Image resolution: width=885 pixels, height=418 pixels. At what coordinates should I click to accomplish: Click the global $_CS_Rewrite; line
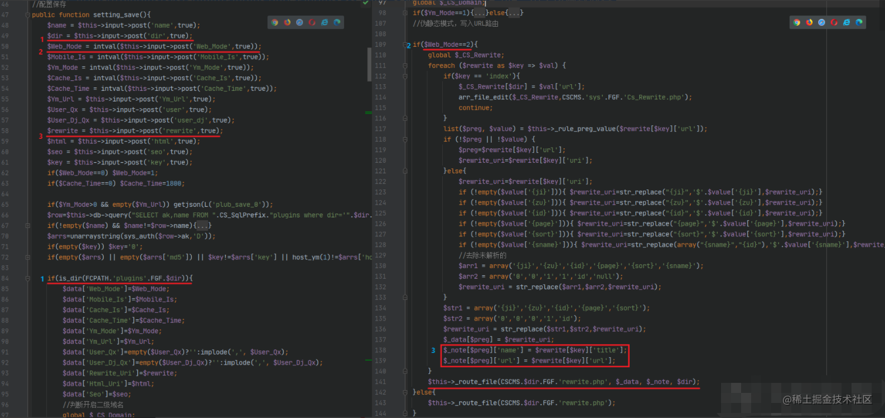click(466, 55)
